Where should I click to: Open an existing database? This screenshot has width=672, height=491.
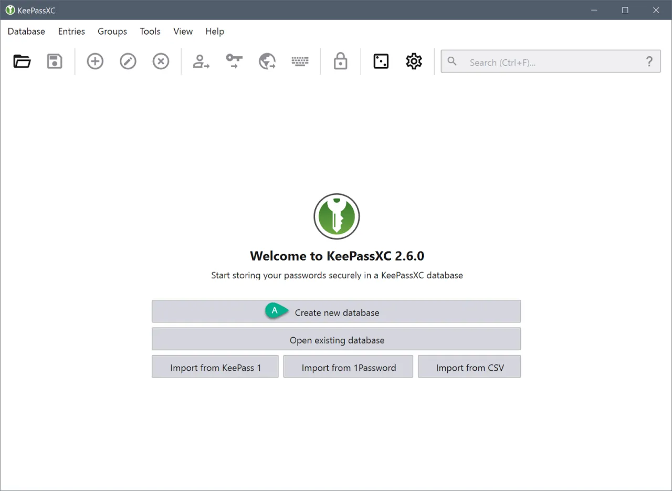click(336, 339)
